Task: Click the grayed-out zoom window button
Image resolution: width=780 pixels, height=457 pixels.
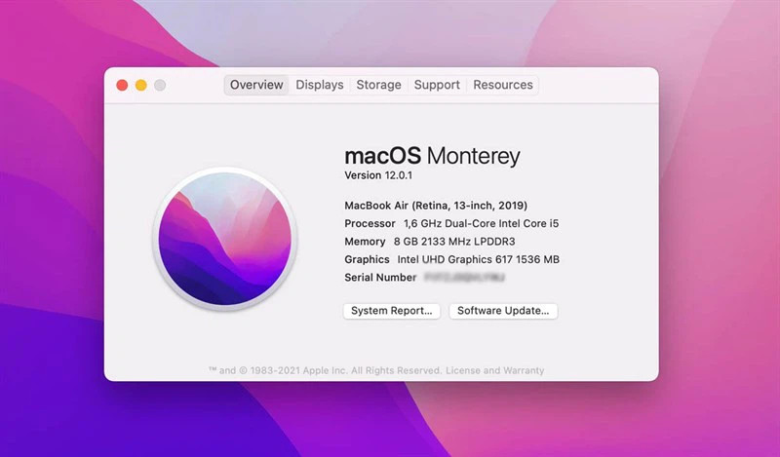Action: coord(160,85)
